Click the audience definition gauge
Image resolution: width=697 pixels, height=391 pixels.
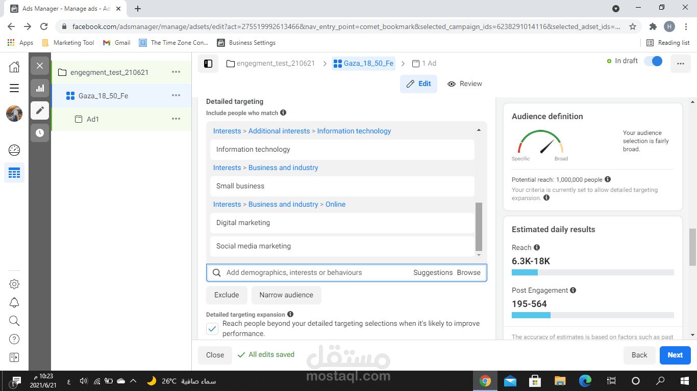[541, 143]
